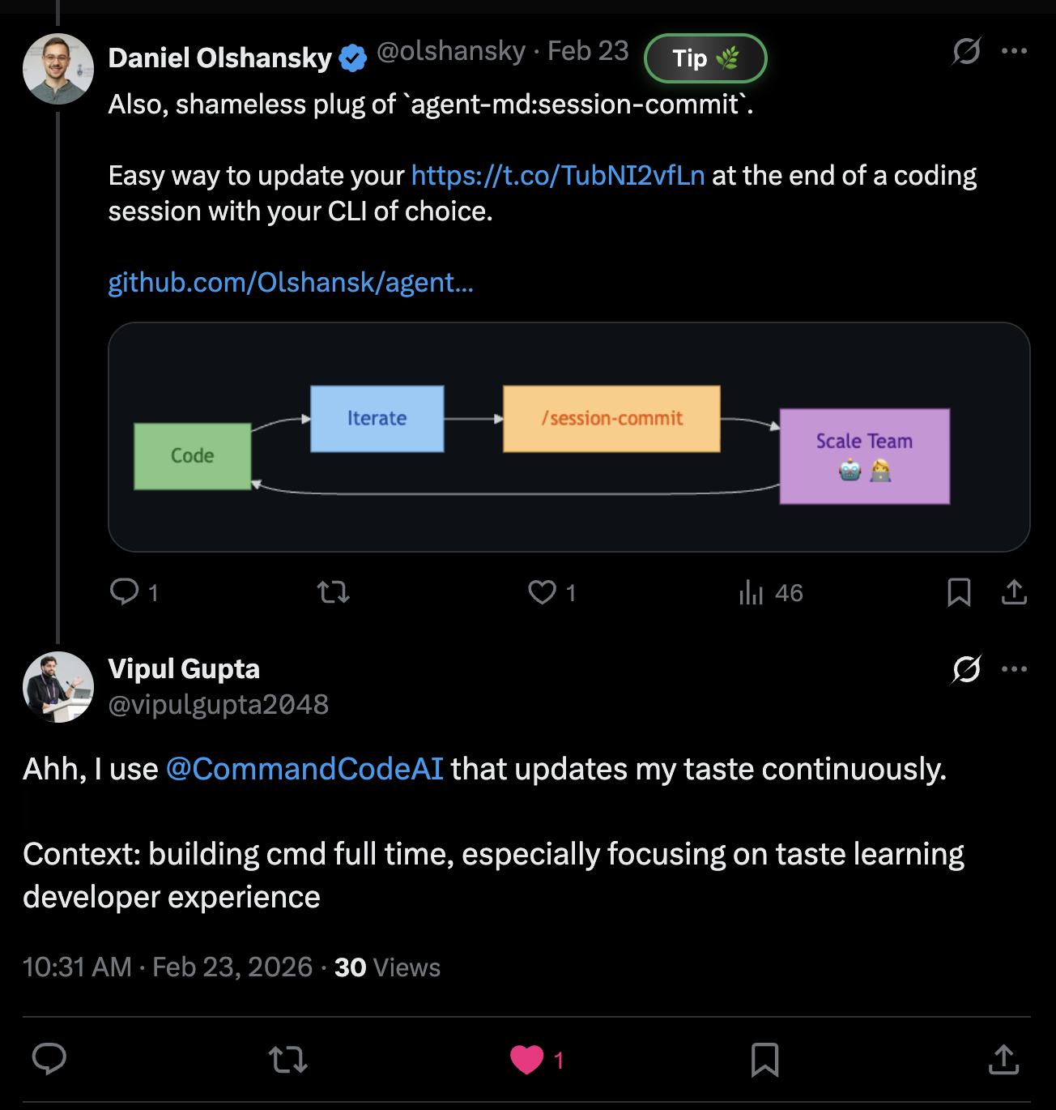Open the github.com/Olshansk/agent link

tap(291, 283)
